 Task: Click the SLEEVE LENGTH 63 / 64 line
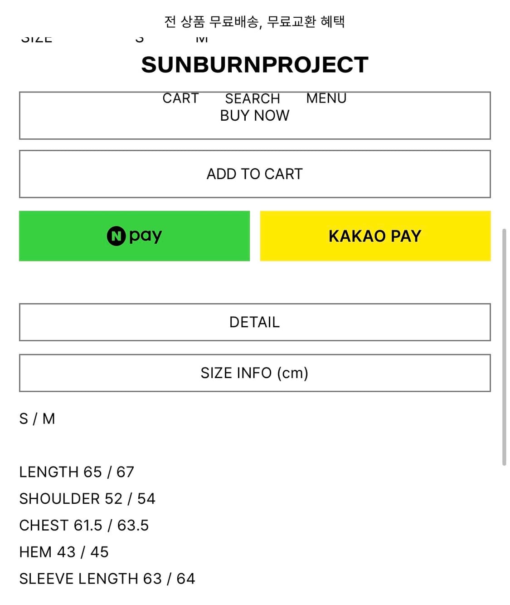[x=107, y=579]
